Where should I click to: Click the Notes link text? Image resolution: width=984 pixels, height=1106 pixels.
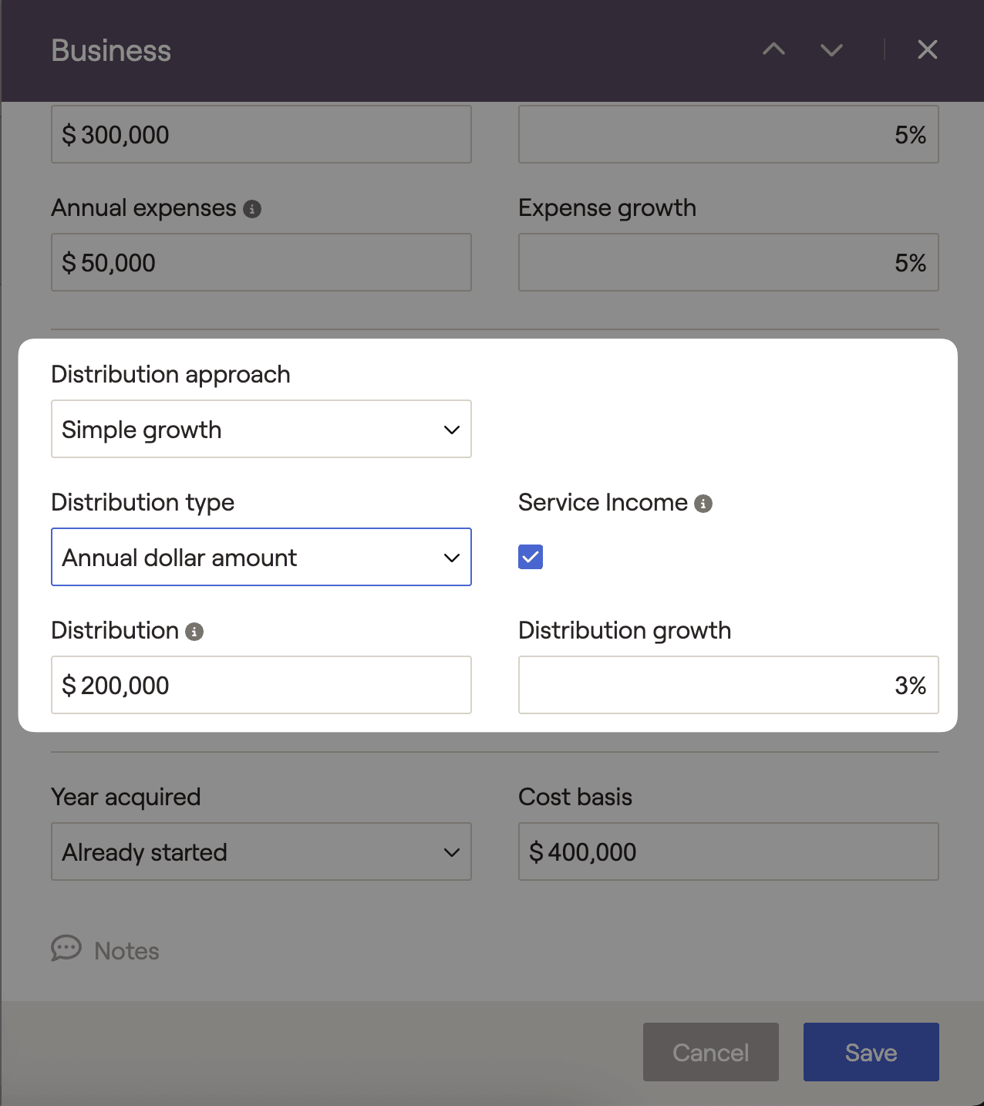pyautogui.click(x=126, y=951)
